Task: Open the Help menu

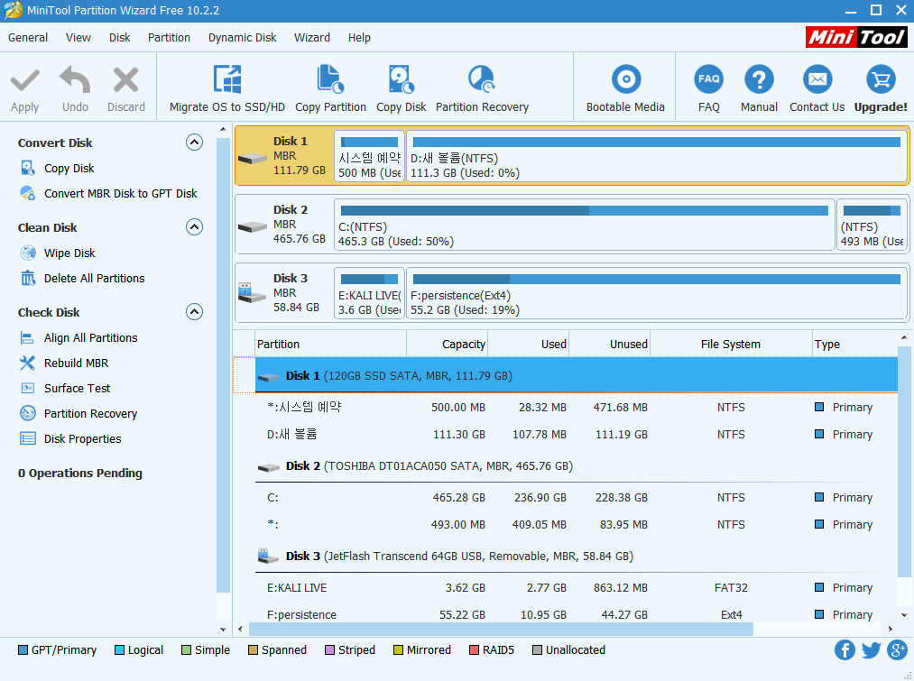Action: 359,37
